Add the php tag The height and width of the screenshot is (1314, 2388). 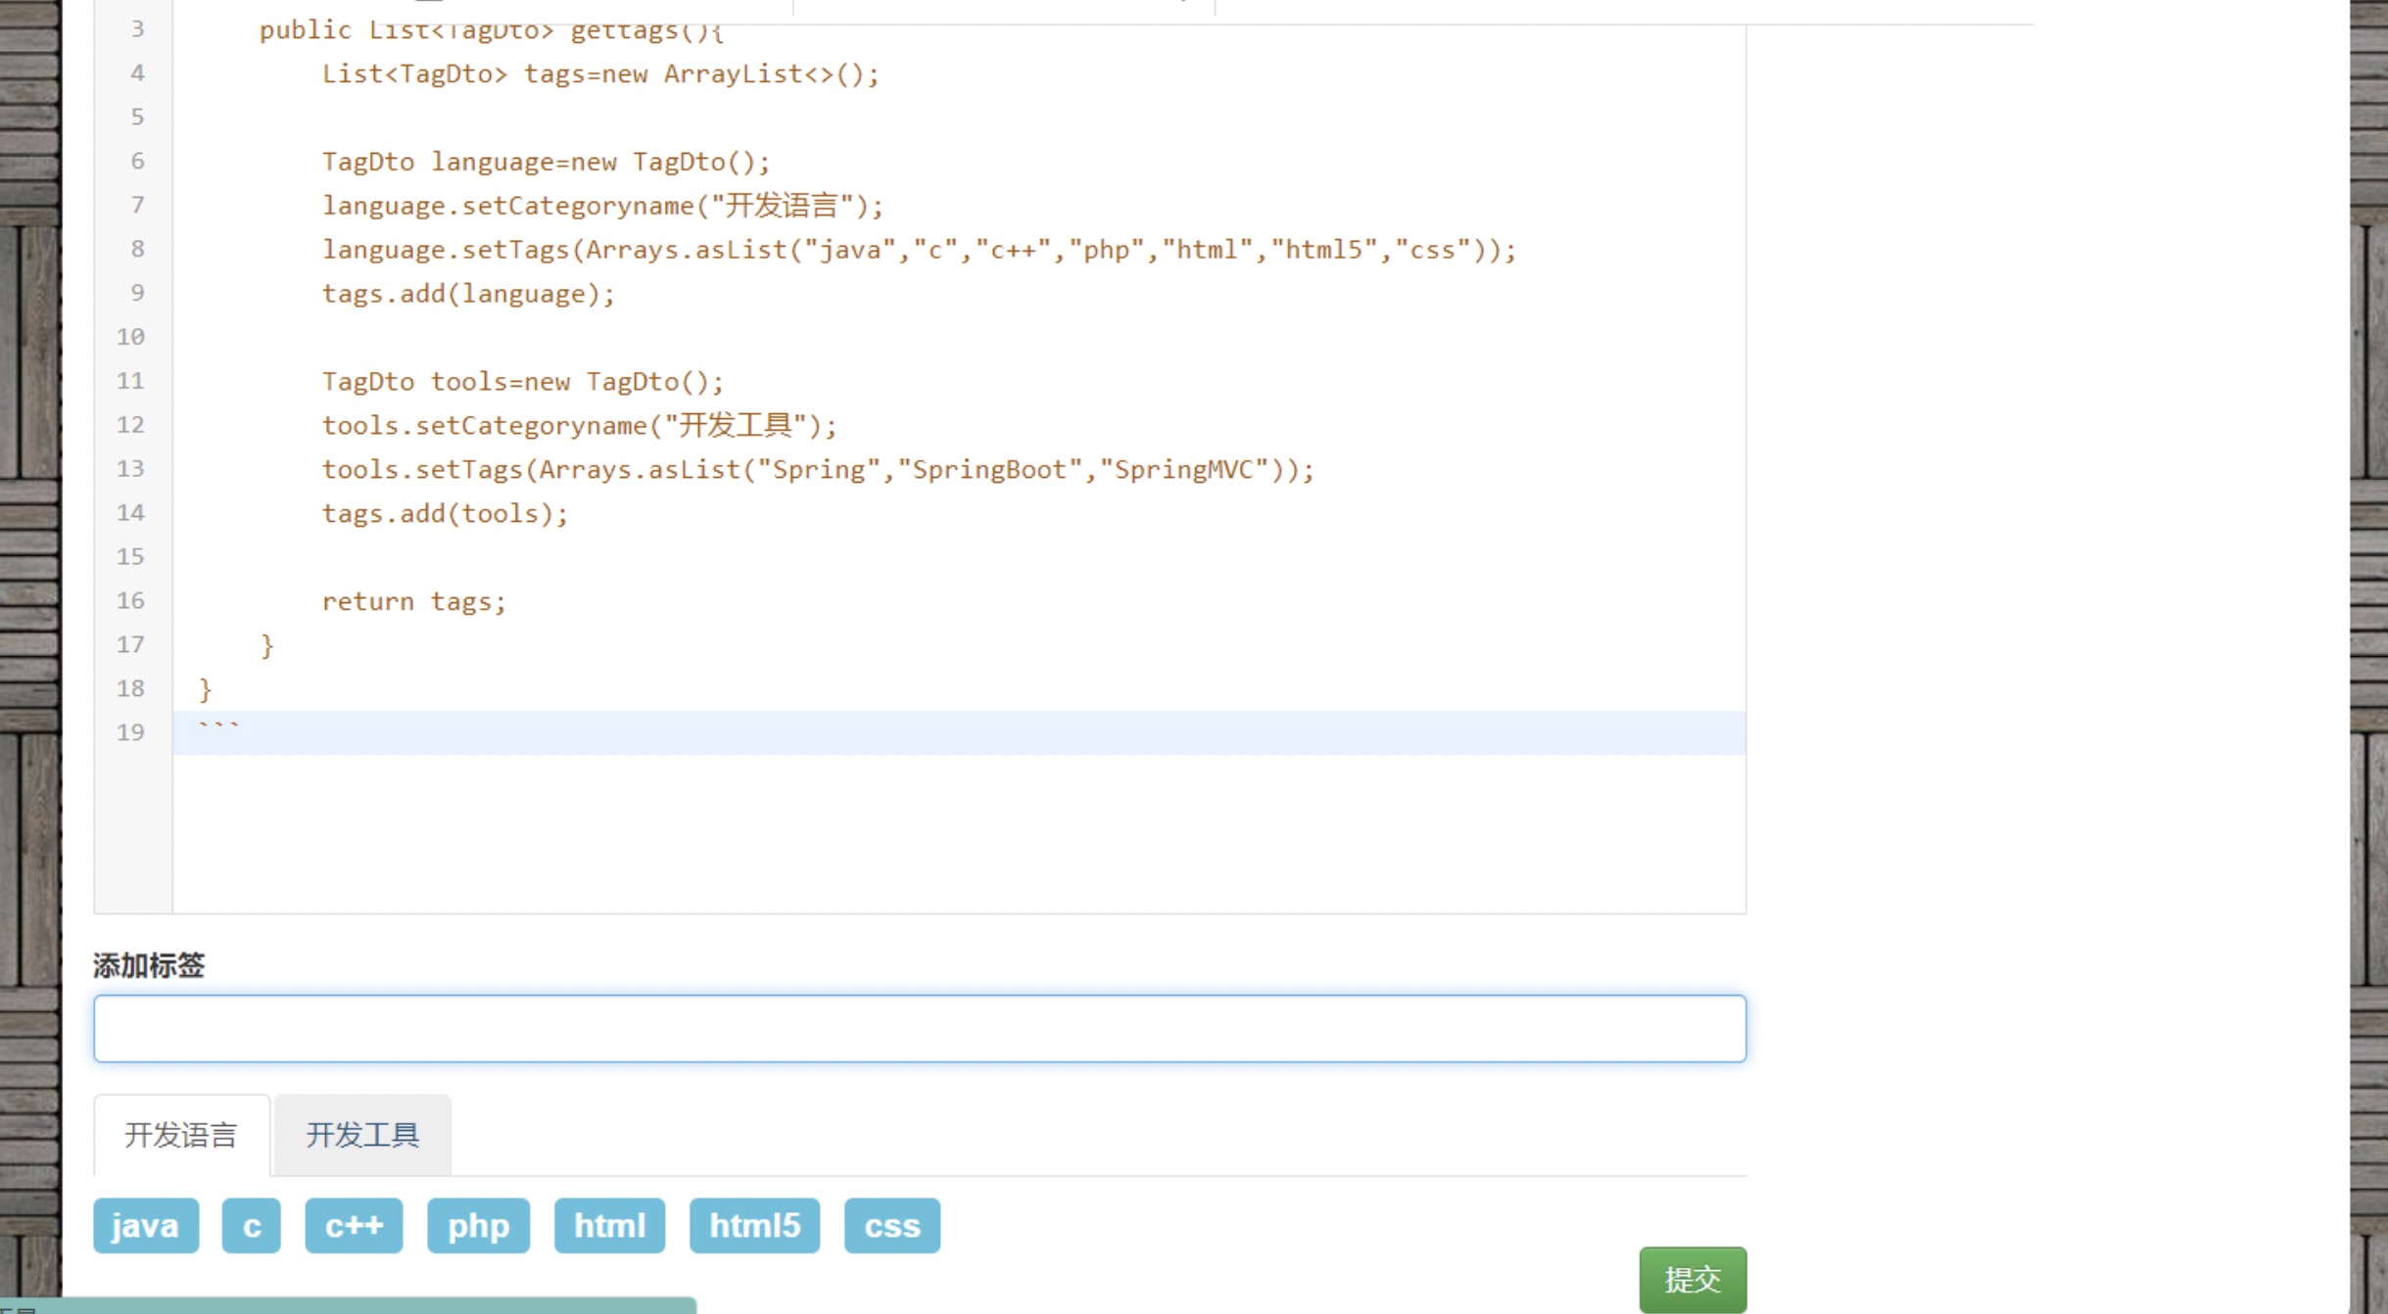pos(478,1225)
